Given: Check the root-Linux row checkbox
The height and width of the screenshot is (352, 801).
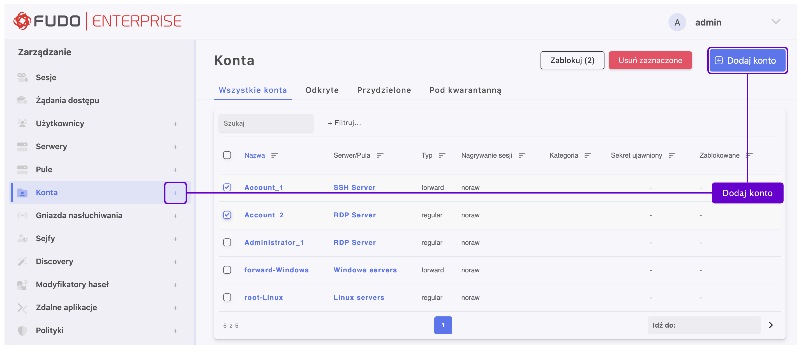Looking at the screenshot, I should 227,297.
